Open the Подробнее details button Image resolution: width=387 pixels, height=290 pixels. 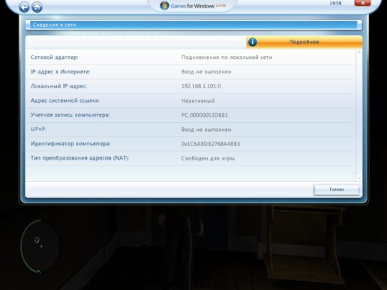(304, 42)
